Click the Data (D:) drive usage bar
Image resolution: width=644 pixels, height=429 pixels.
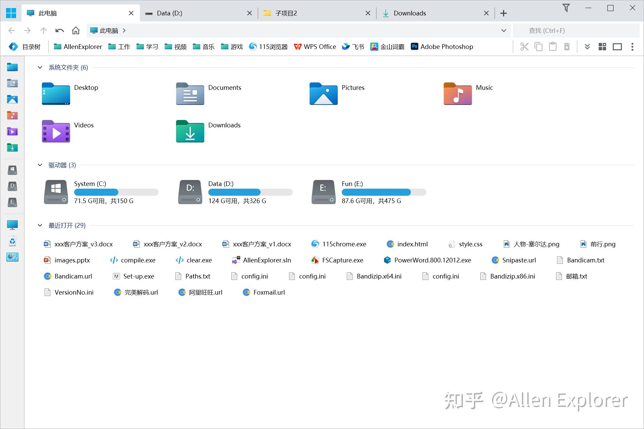click(x=250, y=192)
